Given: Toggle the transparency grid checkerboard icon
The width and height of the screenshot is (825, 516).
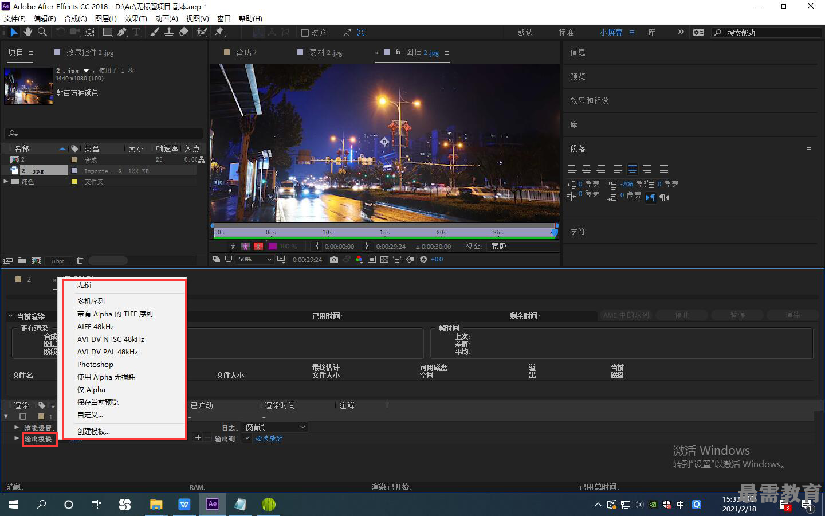Looking at the screenshot, I should (x=384, y=259).
